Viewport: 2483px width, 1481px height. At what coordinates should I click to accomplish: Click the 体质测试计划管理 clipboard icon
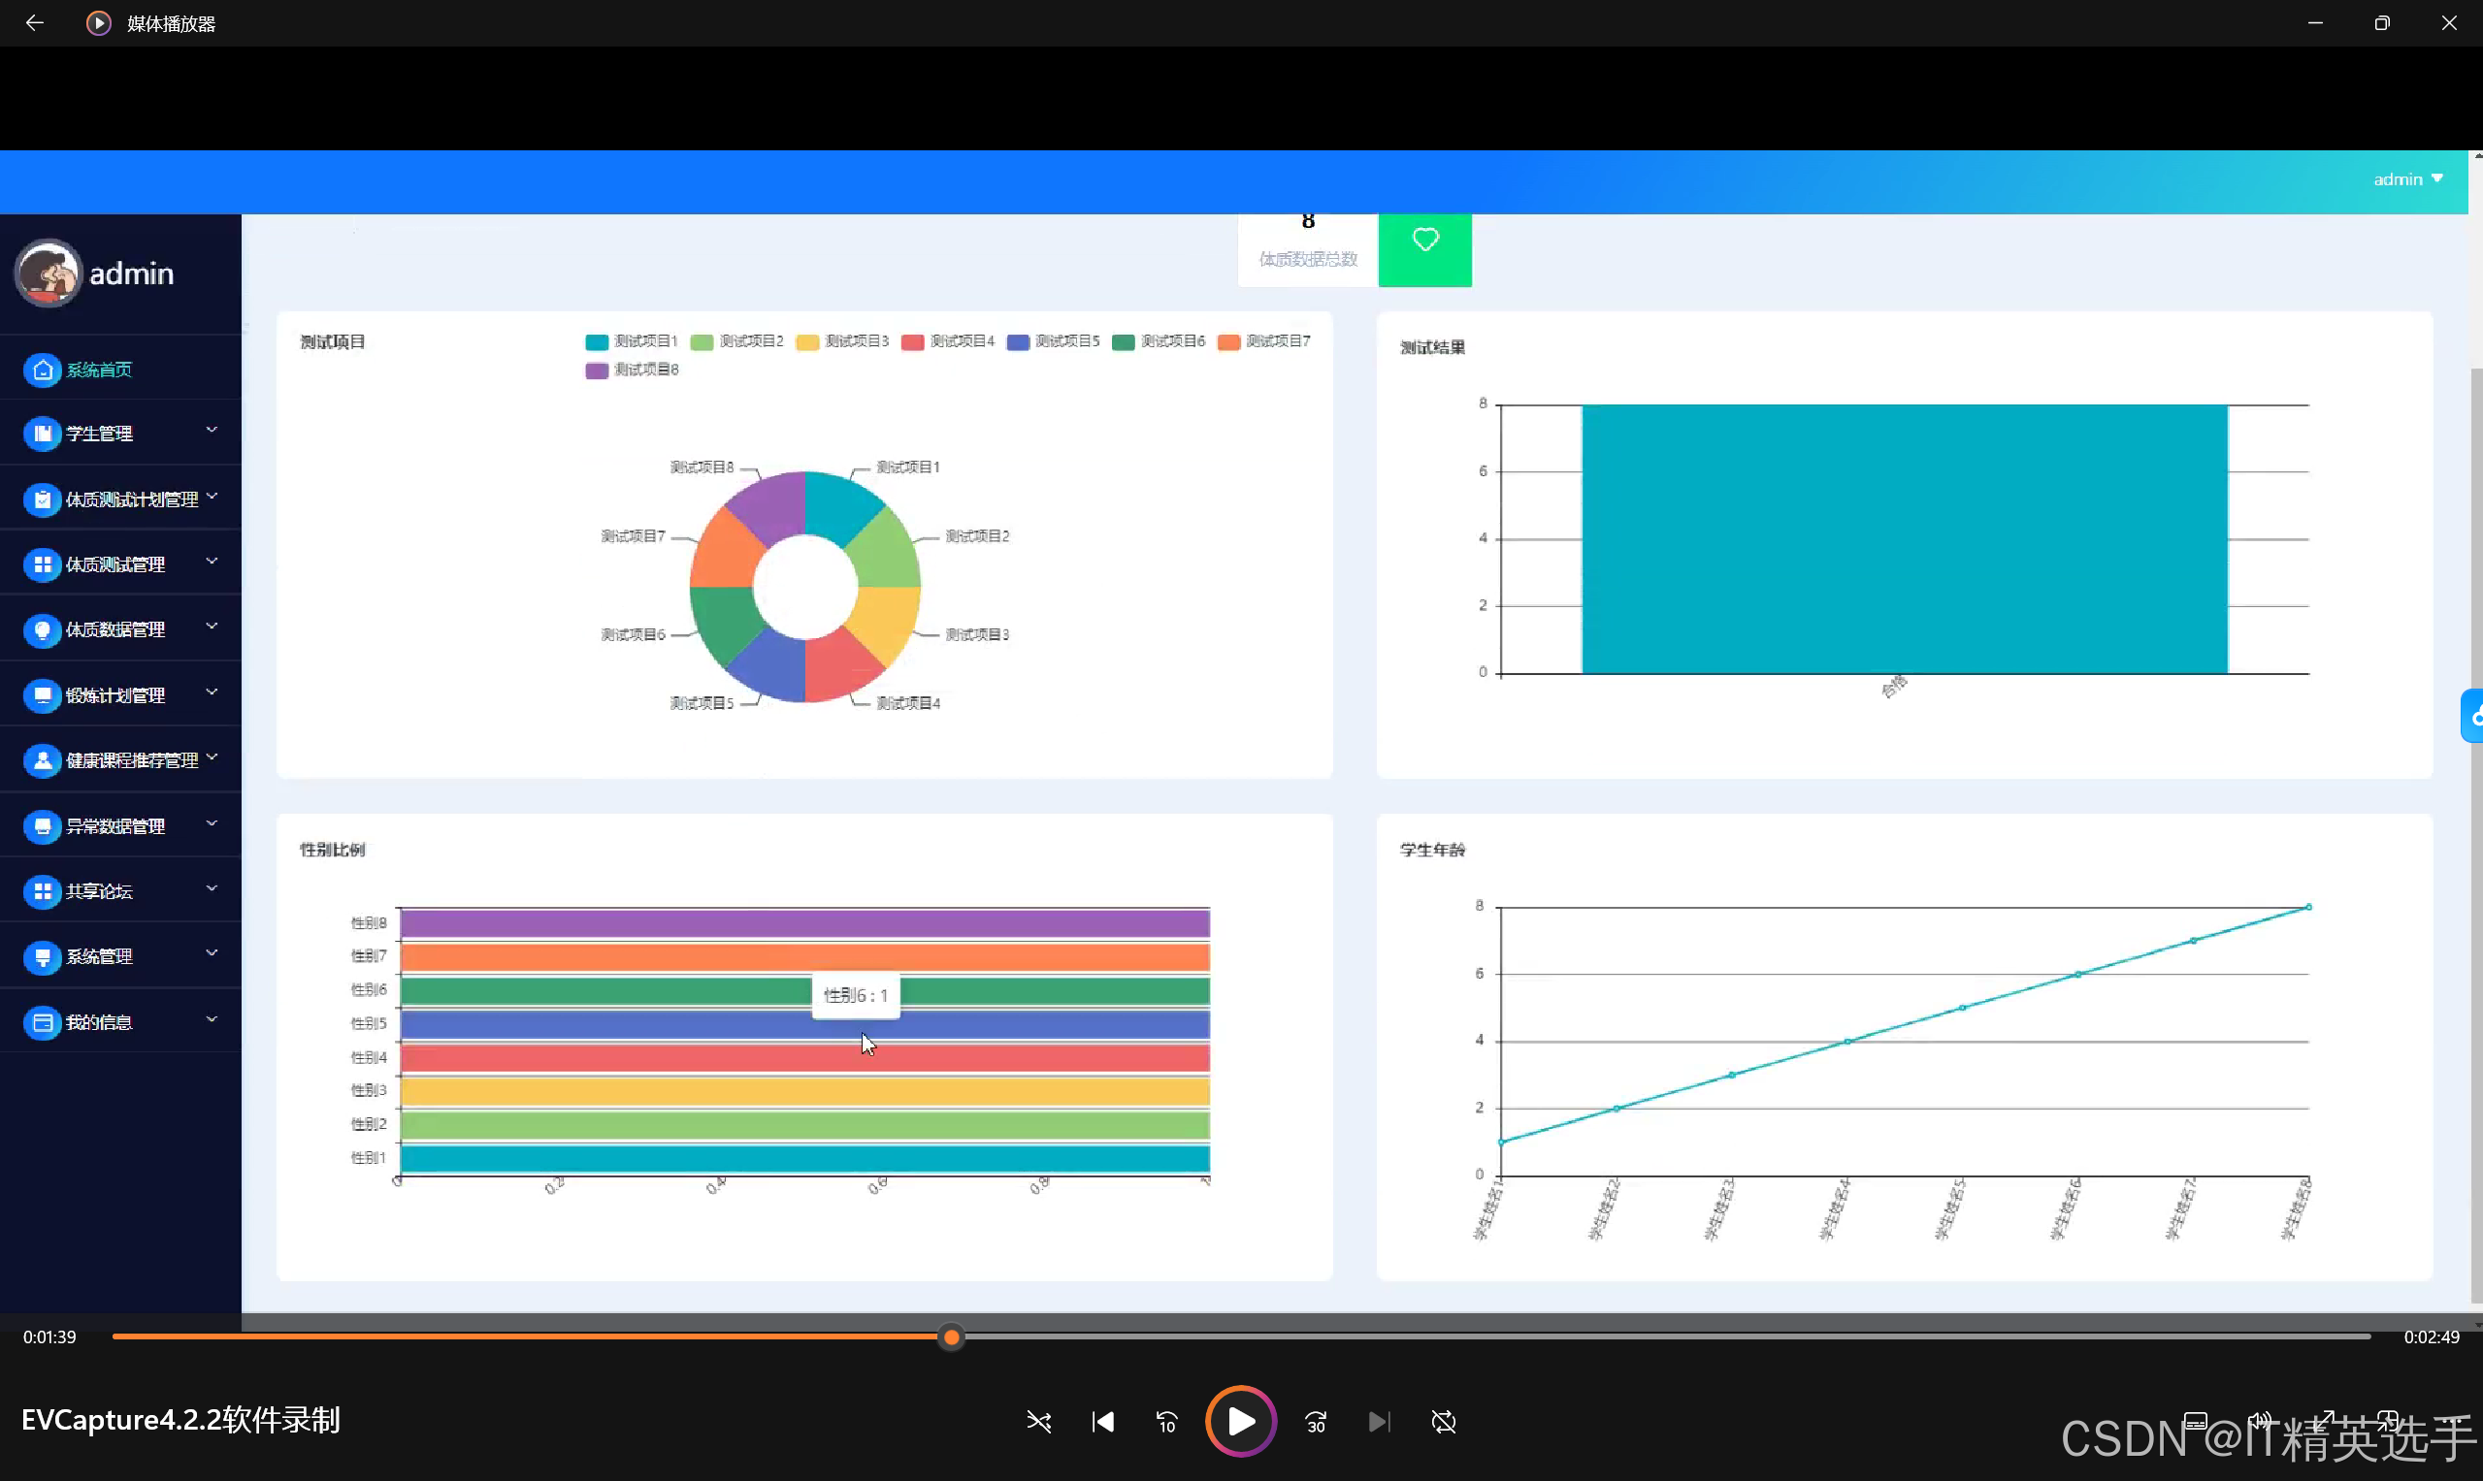[x=42, y=500]
